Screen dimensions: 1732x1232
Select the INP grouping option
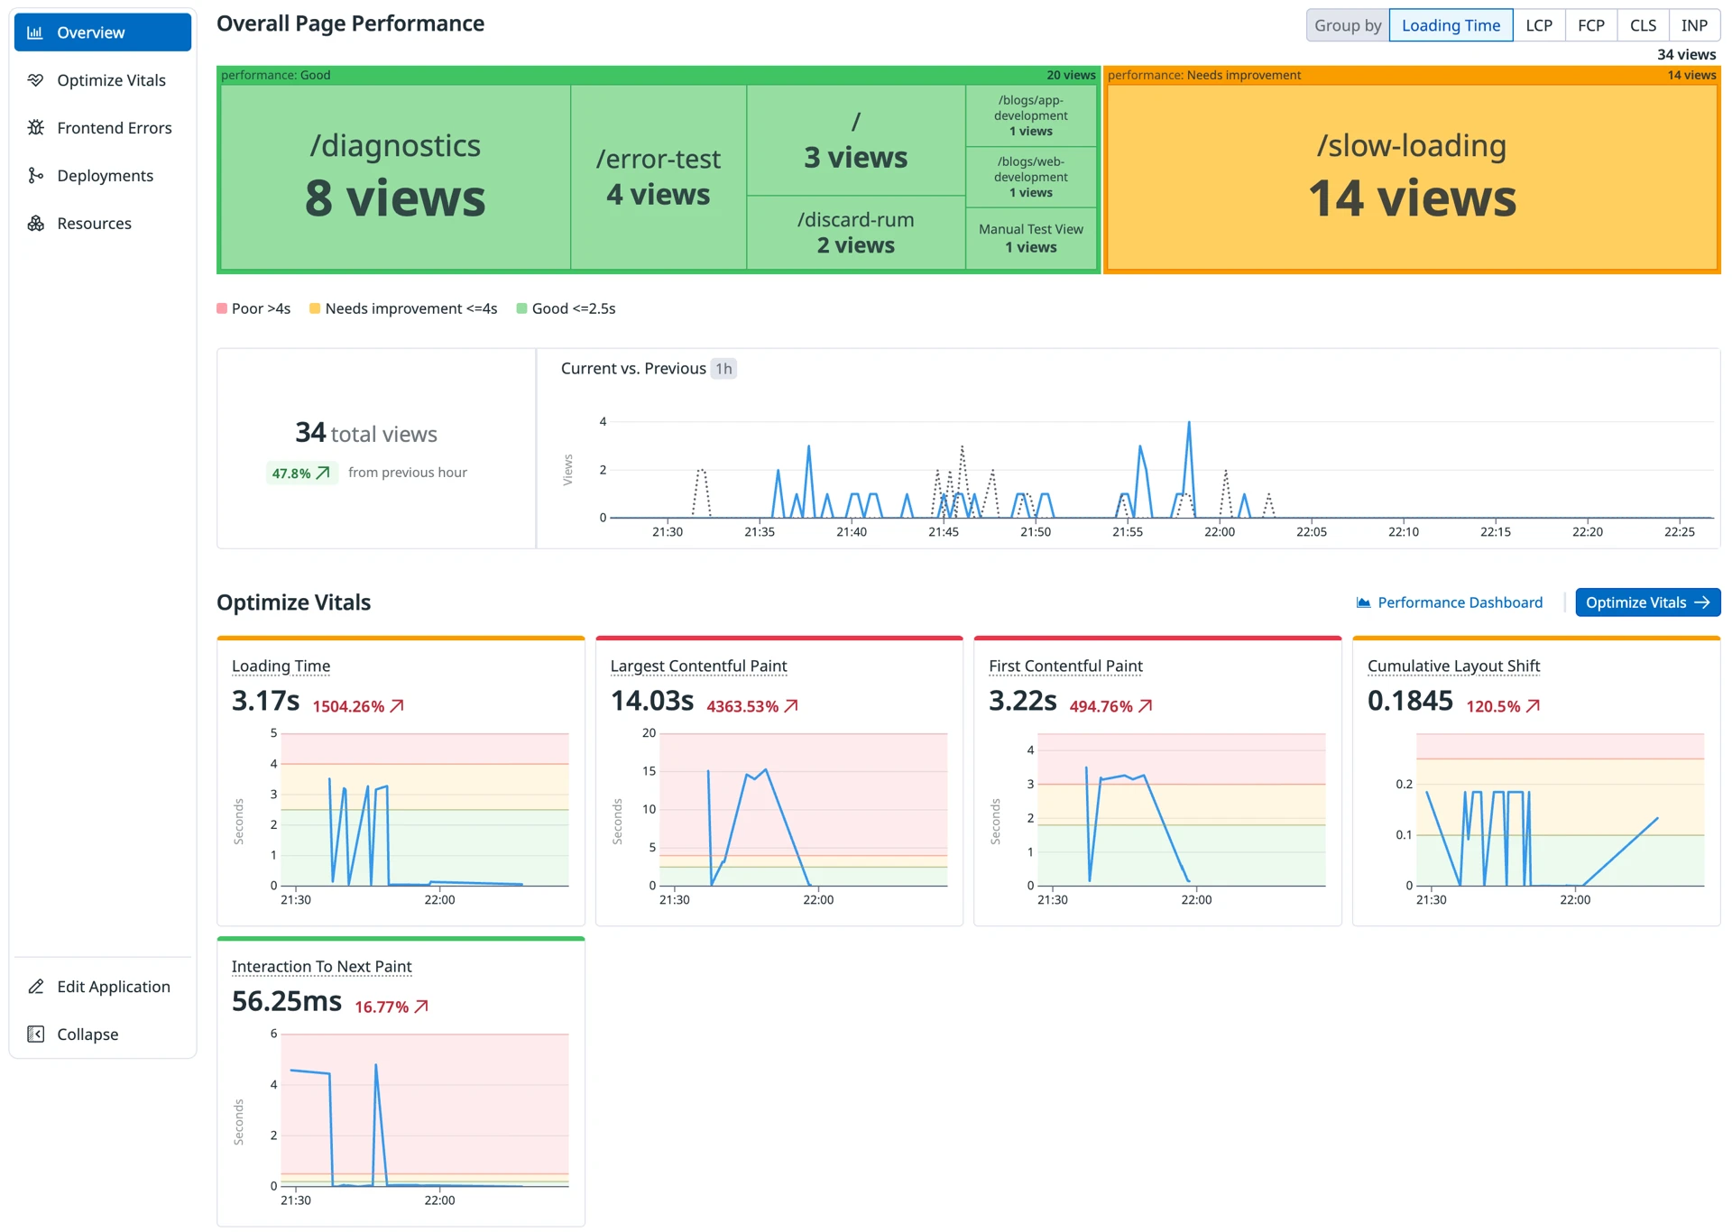[1693, 25]
